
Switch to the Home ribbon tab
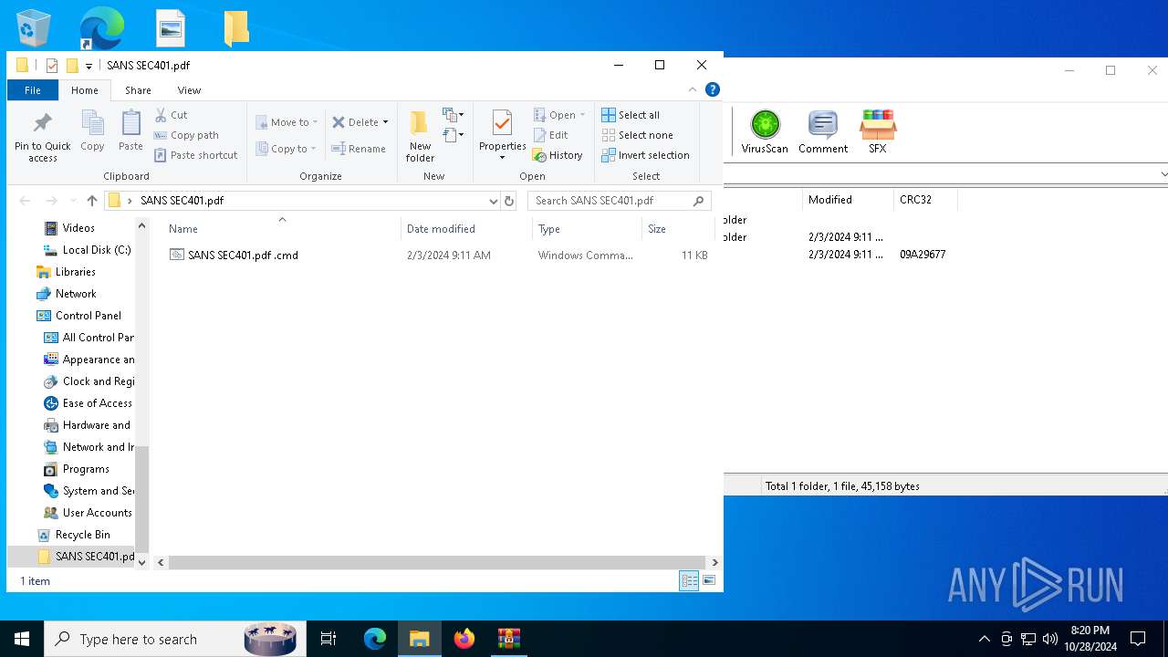click(85, 90)
